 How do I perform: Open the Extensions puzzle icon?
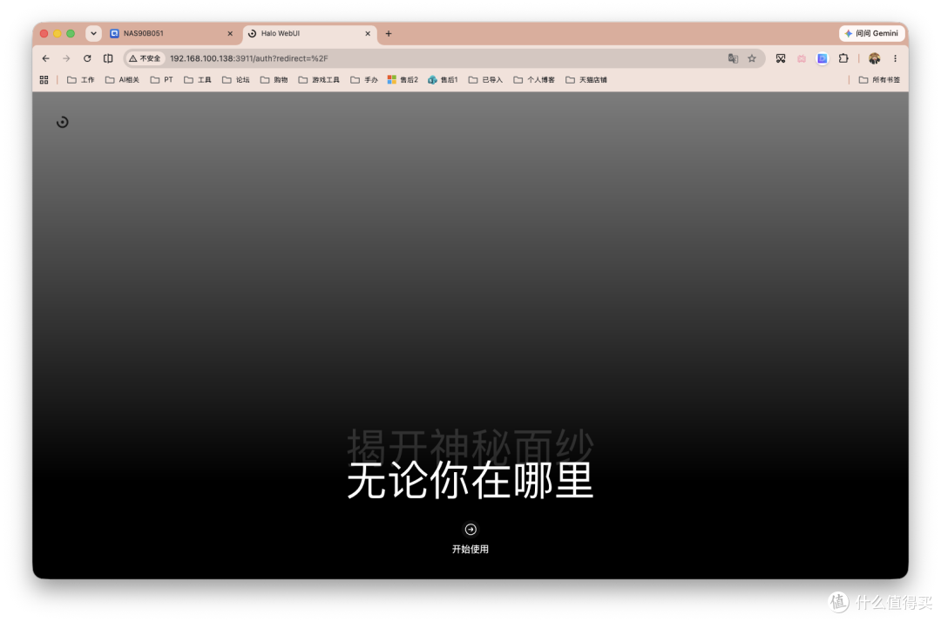843,58
